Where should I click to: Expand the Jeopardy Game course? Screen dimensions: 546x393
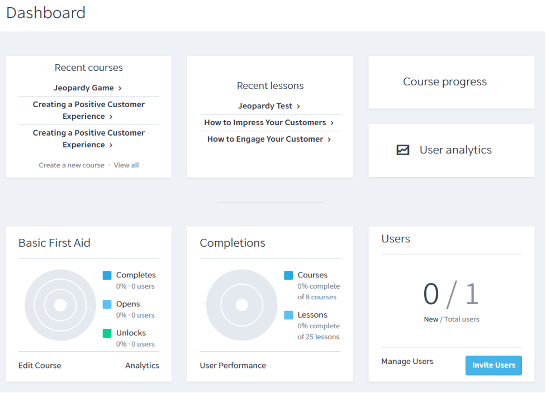(88, 88)
